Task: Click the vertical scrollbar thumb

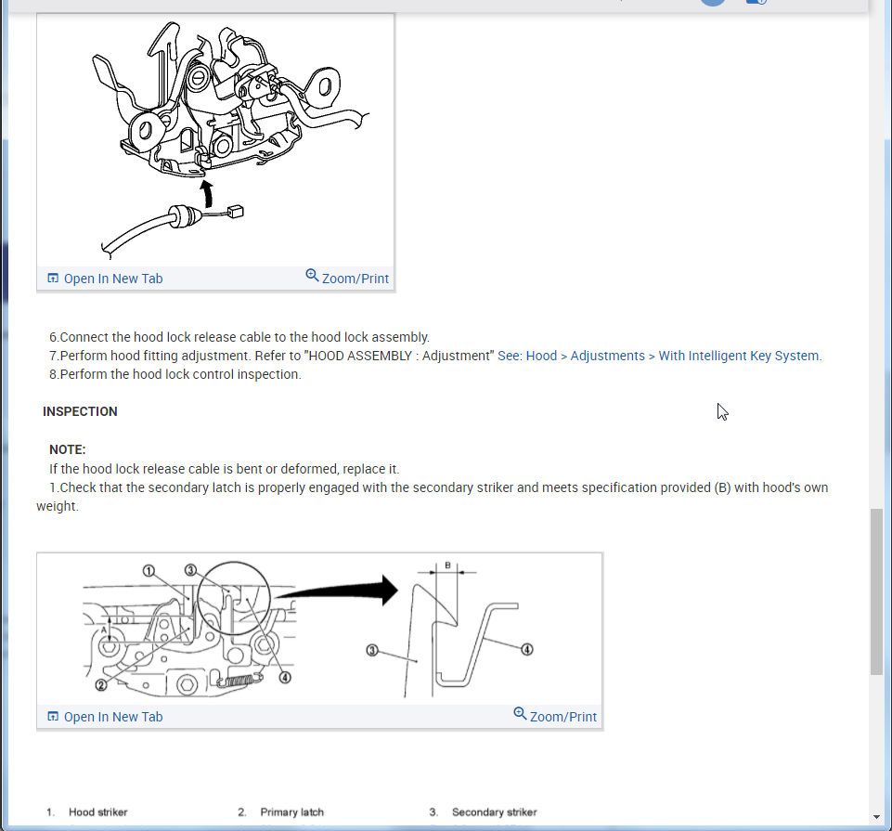Action: pos(876,592)
